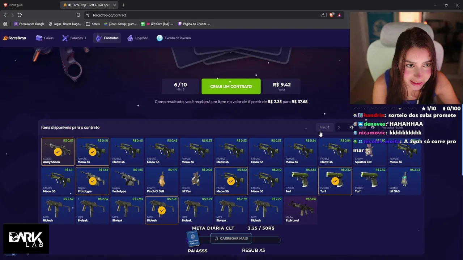Open Brave Shields lion icon

click(331, 15)
